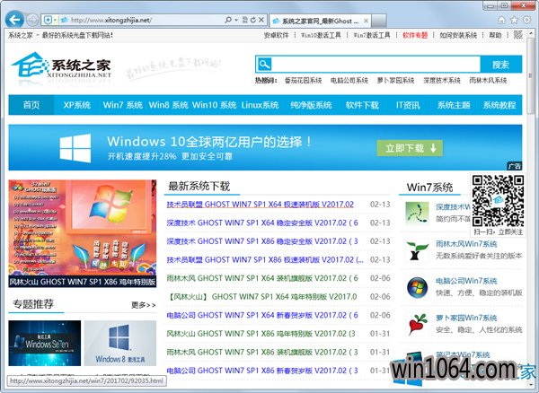Open Favorites star icon
The width and height of the screenshot is (539, 393).
(514, 20)
